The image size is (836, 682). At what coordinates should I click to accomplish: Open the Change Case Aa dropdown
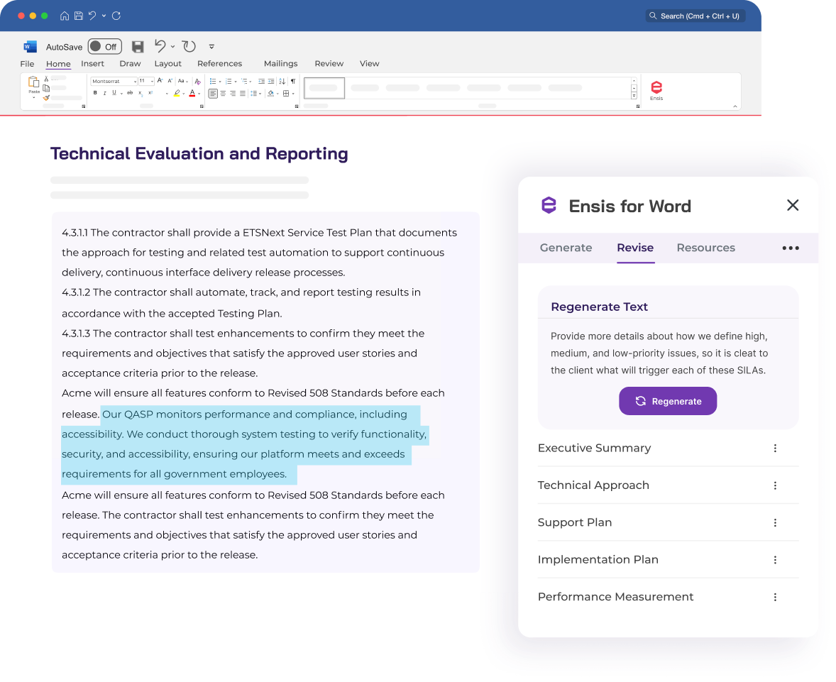click(183, 81)
